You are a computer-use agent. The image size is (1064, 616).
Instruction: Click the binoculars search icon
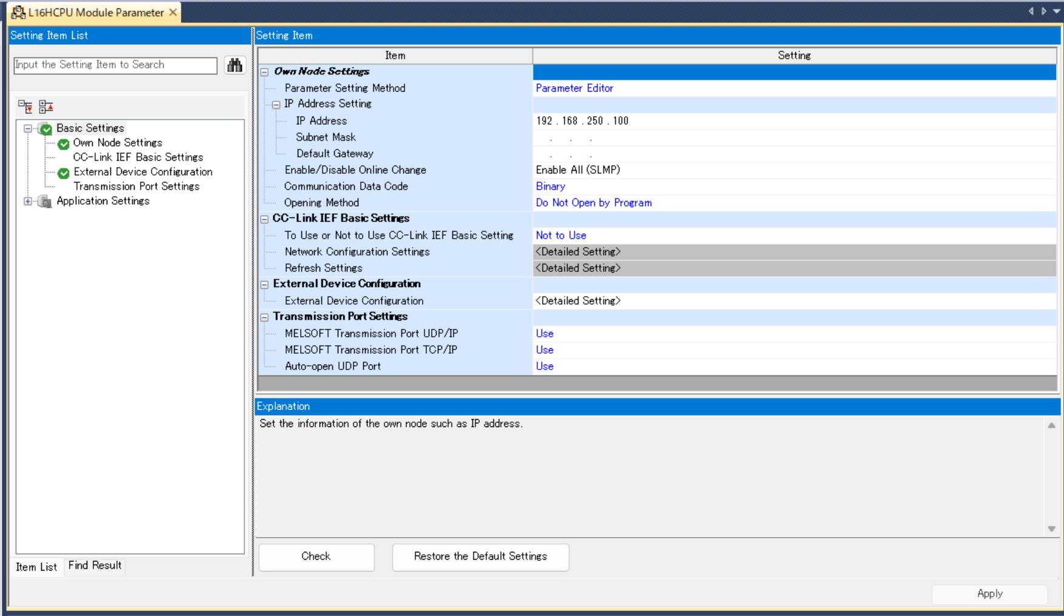pos(235,65)
